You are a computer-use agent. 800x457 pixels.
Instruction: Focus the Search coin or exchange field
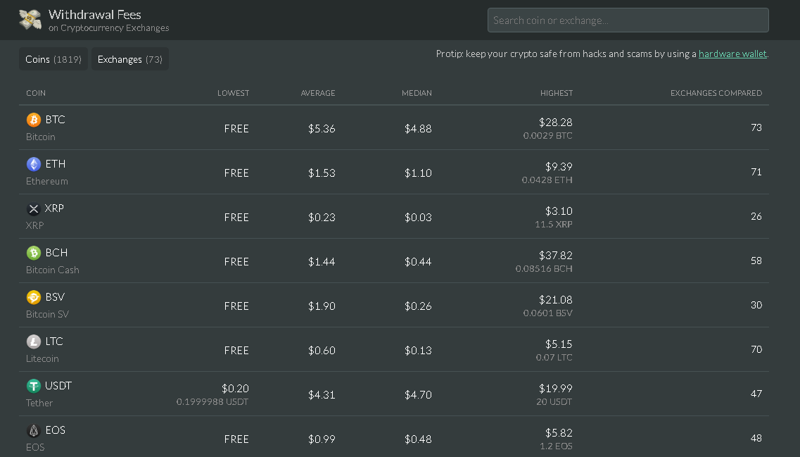[x=628, y=20]
